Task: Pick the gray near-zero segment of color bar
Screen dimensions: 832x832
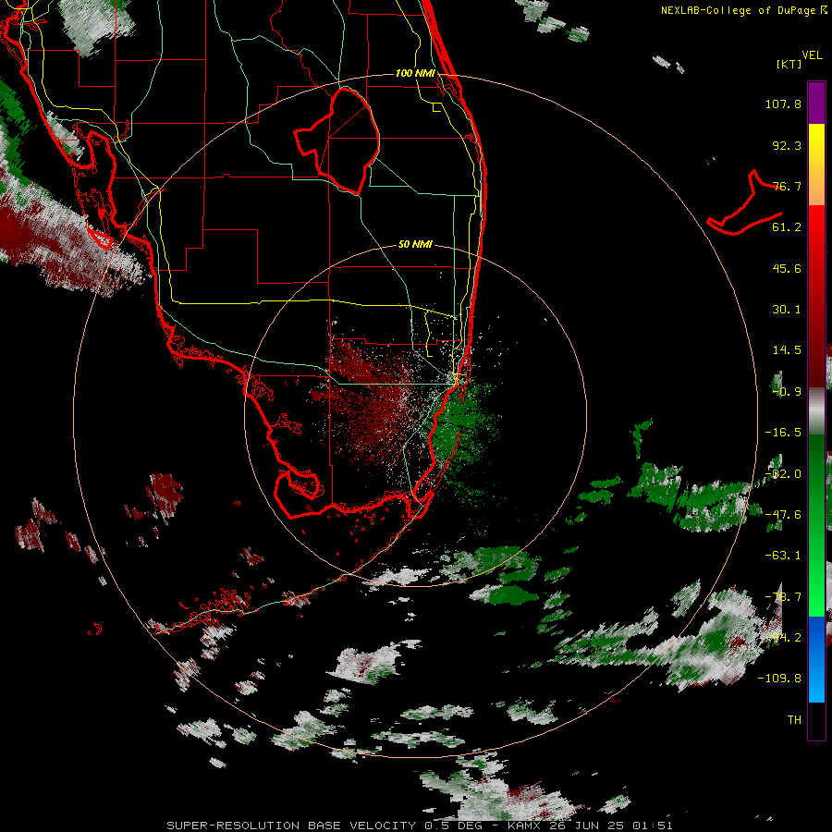Action: tap(816, 410)
